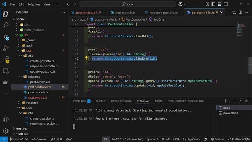Open the File menu
This screenshot has width=252, height=142.
(12, 4)
